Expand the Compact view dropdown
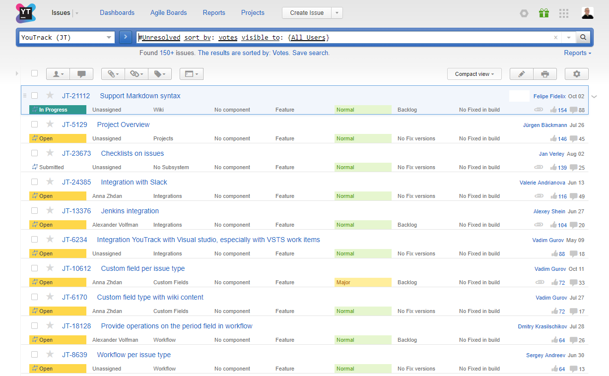Viewport: 609px width, 376px height. pos(474,74)
